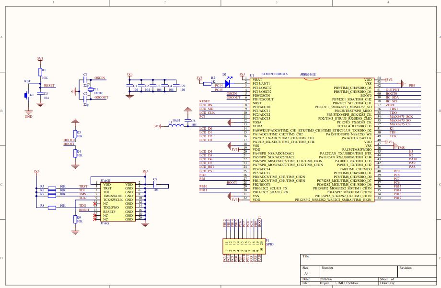Image resolution: width=441 pixels, height=288 pixels.
Task: Click the IIC_SDA net label
Action: (392, 98)
